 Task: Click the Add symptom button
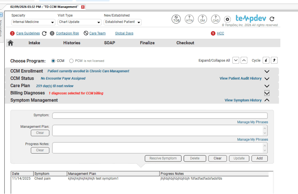click(259, 158)
